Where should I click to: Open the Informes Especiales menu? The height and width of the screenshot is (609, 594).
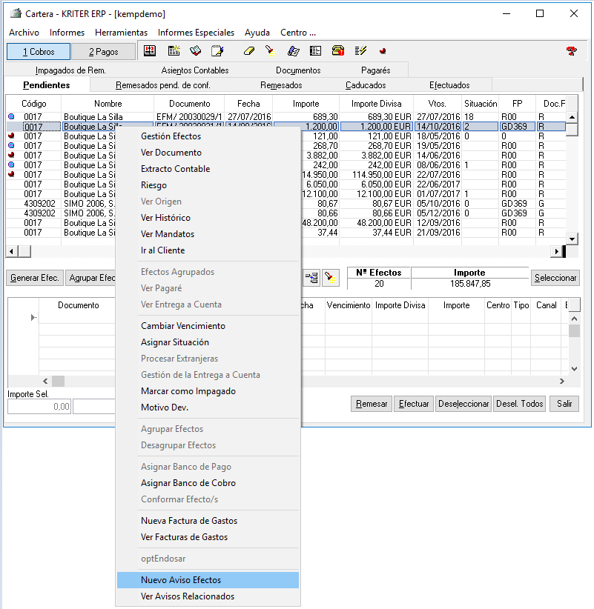(196, 33)
